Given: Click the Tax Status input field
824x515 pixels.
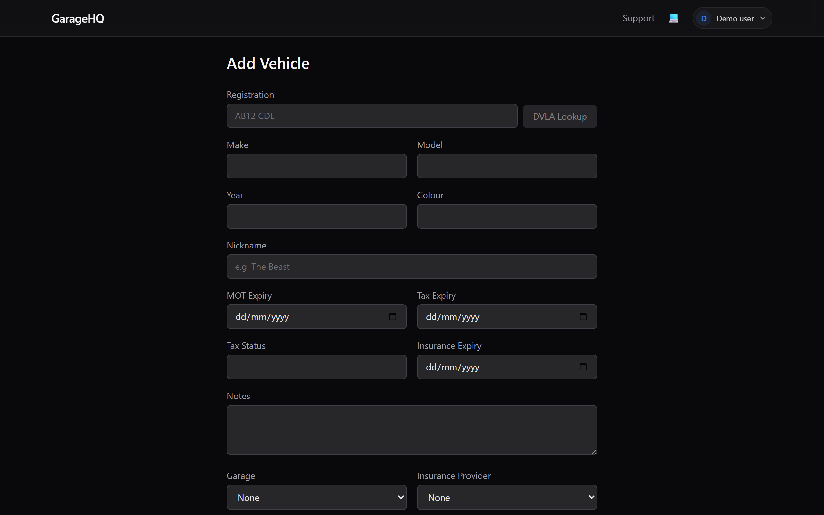Looking at the screenshot, I should click(316, 367).
